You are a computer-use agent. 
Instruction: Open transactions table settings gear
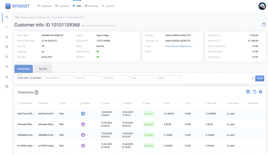coord(260,92)
